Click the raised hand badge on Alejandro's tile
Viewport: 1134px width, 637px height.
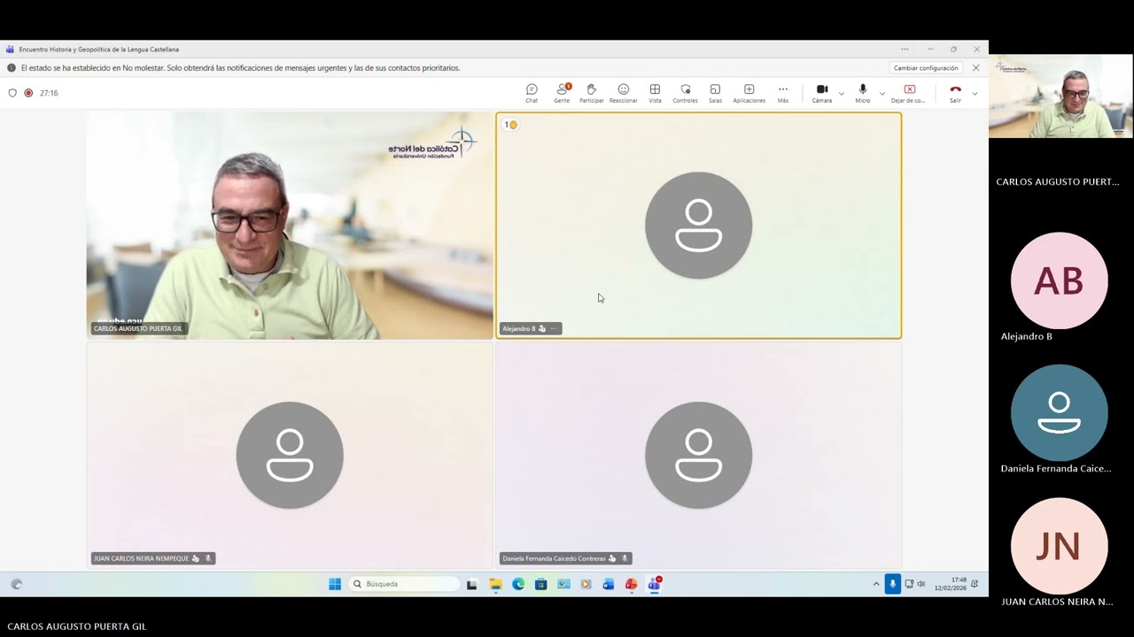point(510,125)
